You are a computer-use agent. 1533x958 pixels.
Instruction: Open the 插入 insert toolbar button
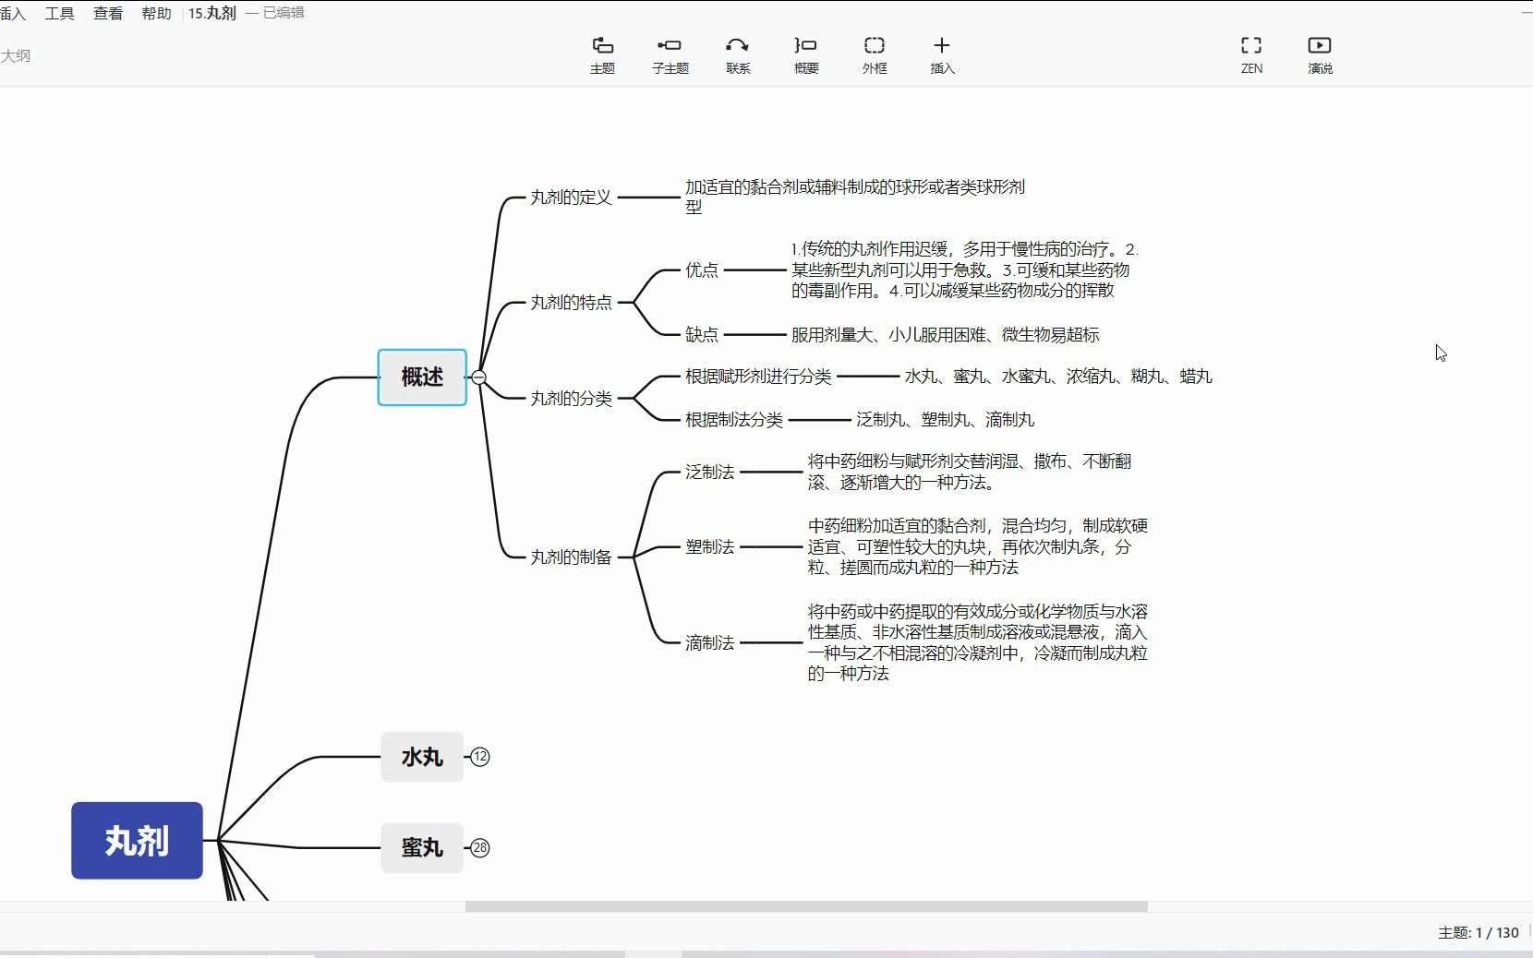(x=942, y=55)
